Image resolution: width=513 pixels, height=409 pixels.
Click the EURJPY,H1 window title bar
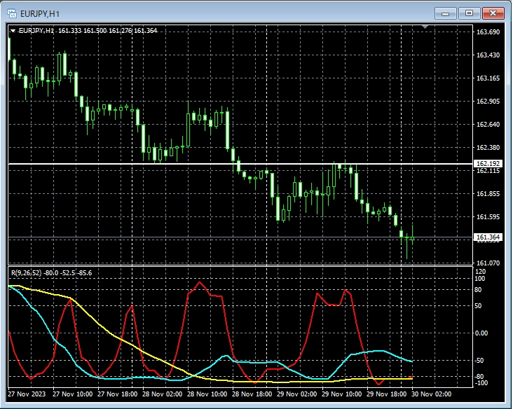pos(210,13)
